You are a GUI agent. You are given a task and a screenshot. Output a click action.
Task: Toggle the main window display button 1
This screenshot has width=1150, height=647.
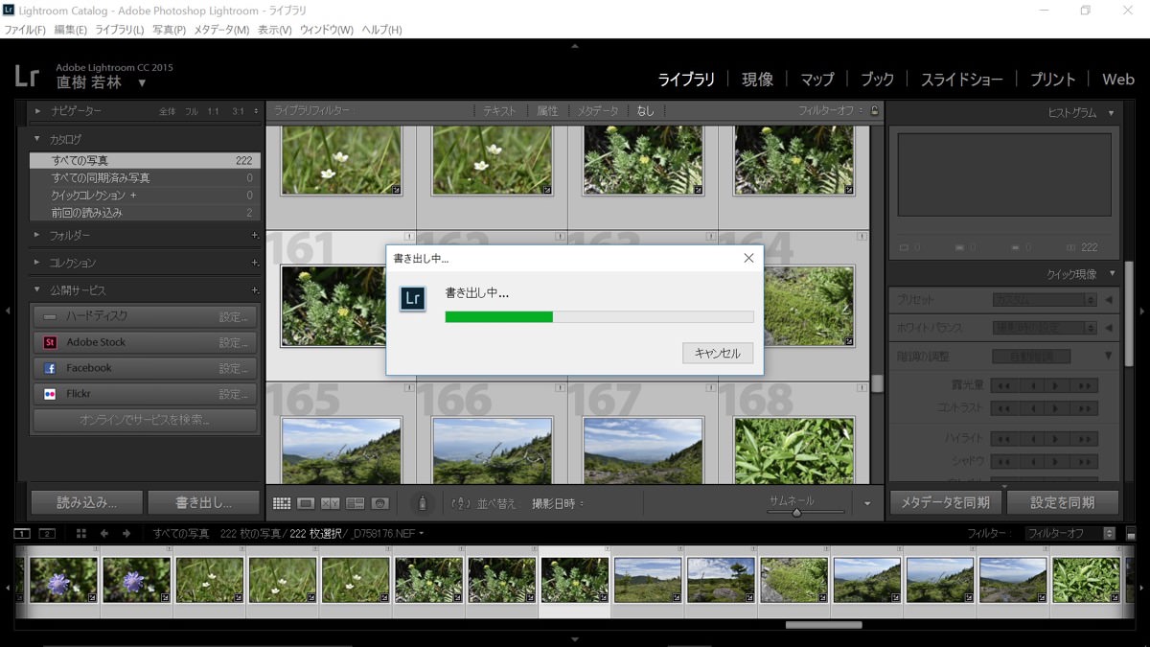coord(22,534)
